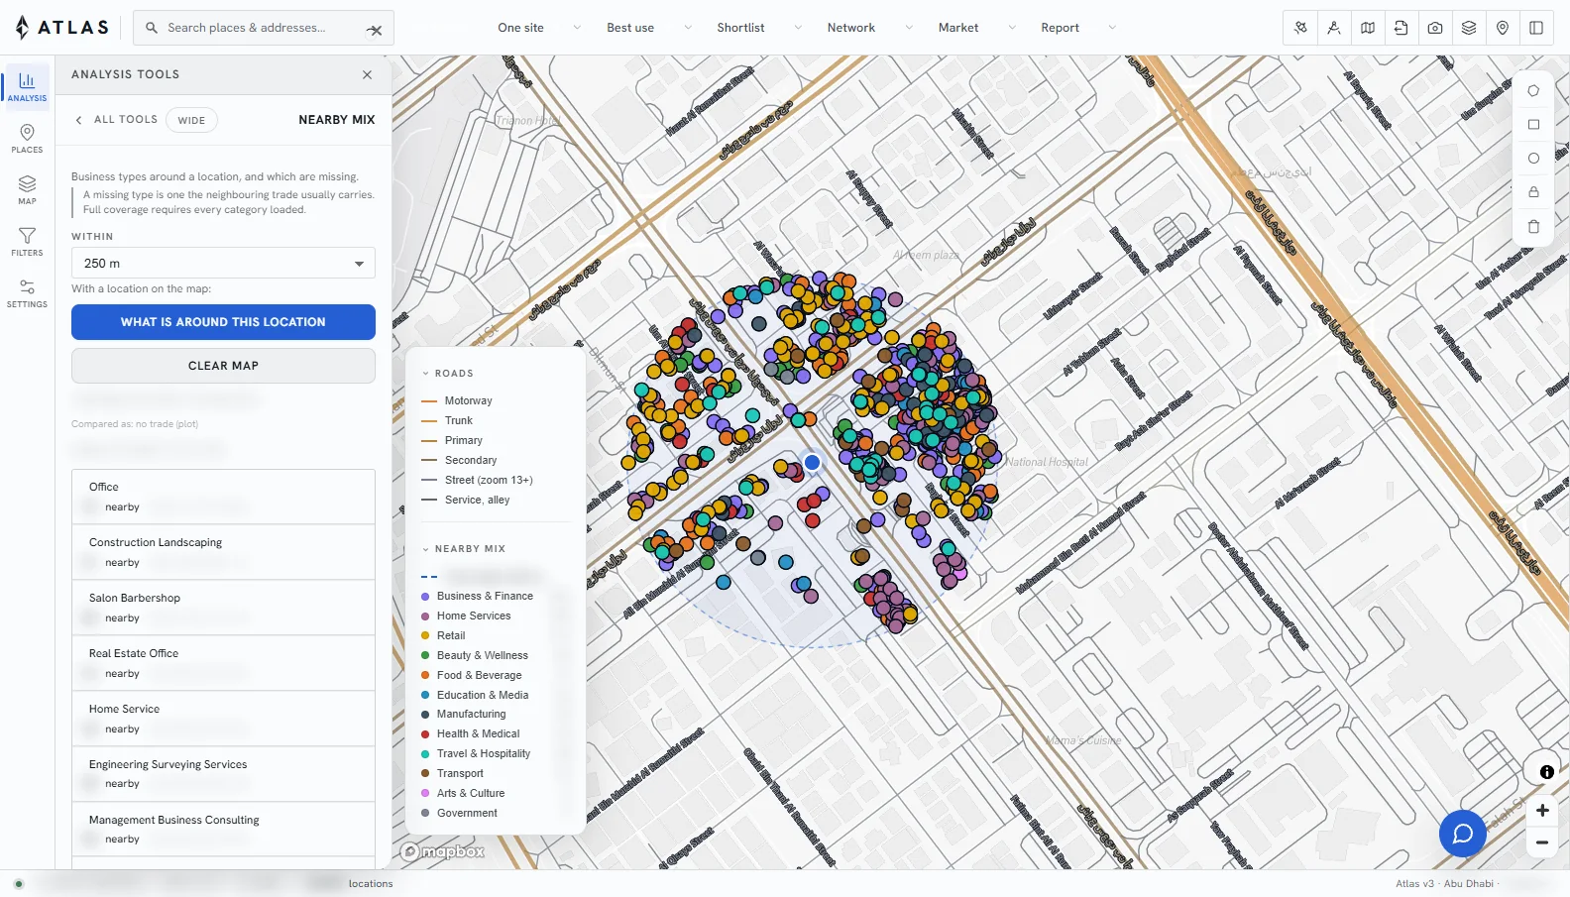The height and width of the screenshot is (897, 1570).
Task: Open the Within distance dropdown
Action: (x=223, y=264)
